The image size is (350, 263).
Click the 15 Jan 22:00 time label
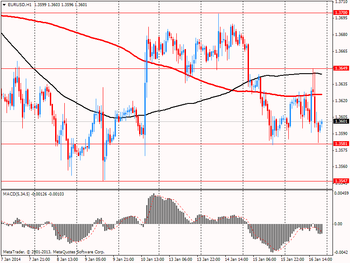292,259
